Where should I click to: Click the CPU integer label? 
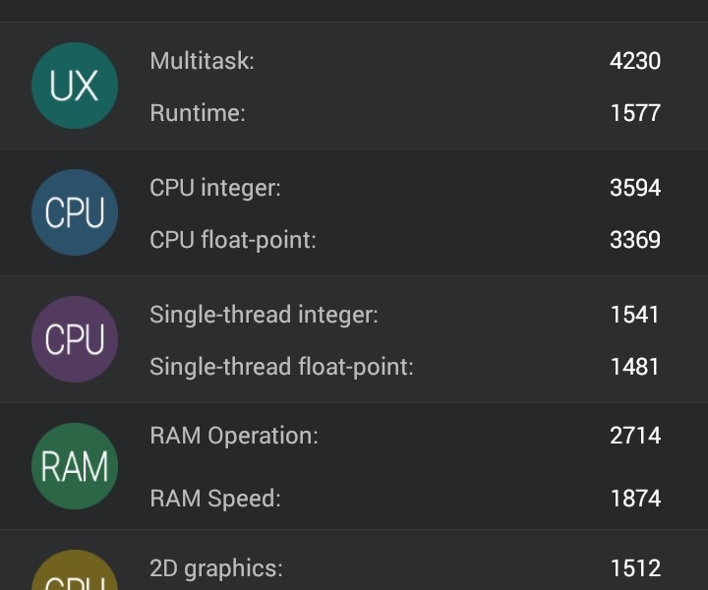[x=215, y=188]
